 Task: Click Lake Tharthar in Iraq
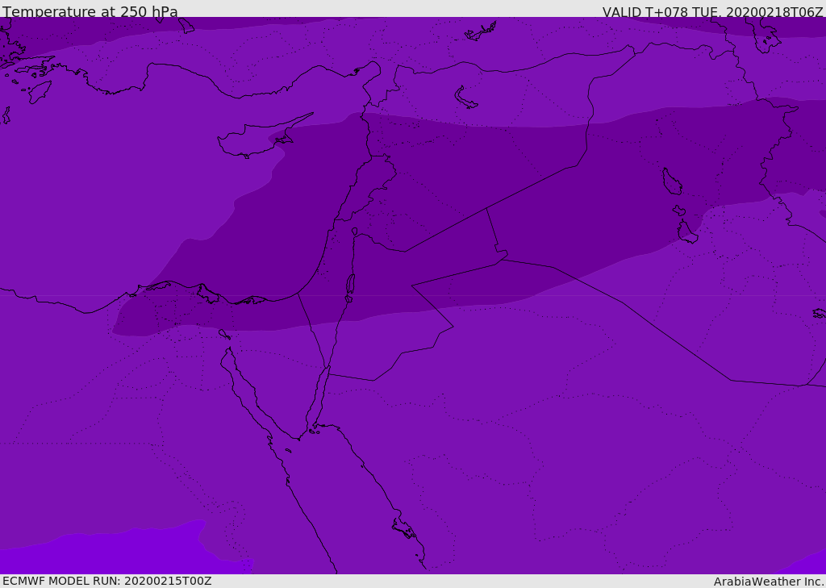click(671, 182)
